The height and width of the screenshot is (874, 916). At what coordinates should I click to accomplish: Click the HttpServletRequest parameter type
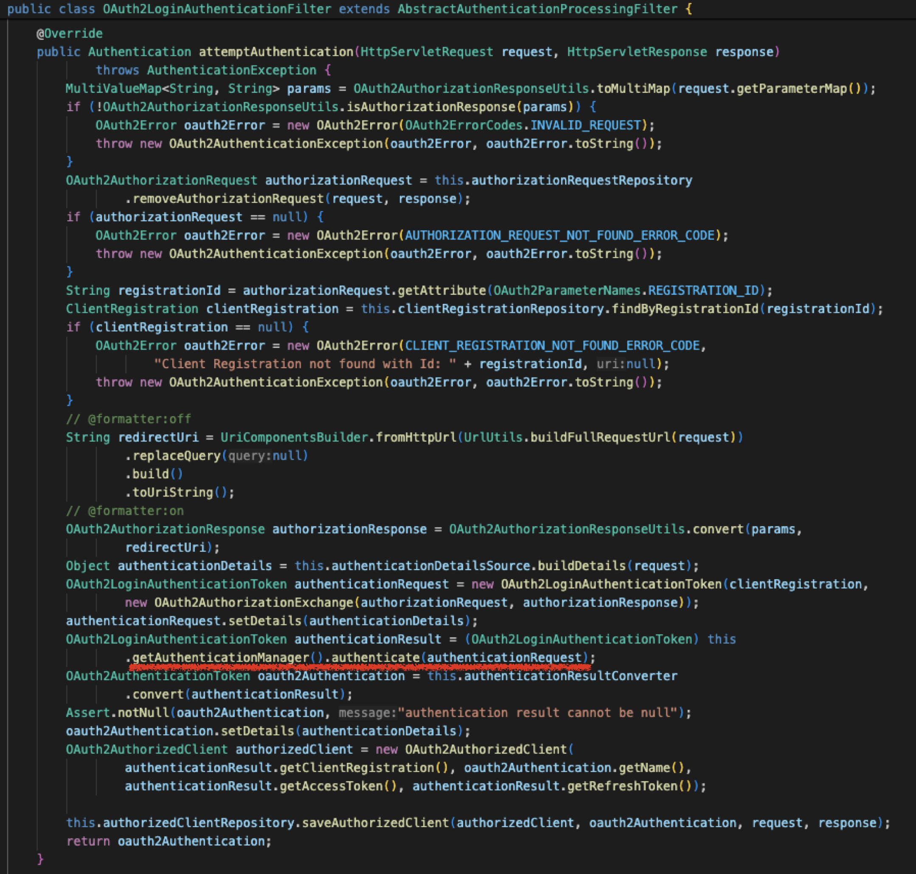[427, 52]
